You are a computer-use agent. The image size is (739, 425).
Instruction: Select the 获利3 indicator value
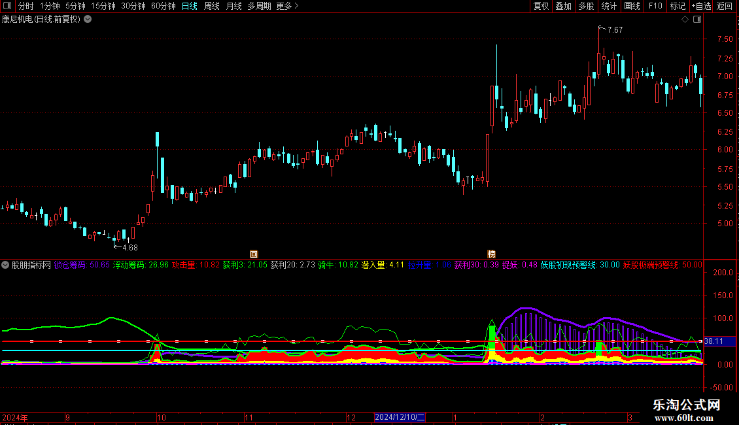point(245,265)
